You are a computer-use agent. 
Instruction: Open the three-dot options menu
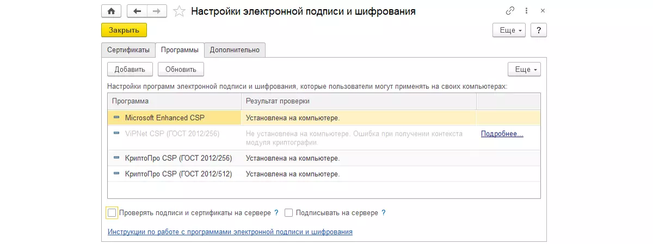(x=526, y=11)
